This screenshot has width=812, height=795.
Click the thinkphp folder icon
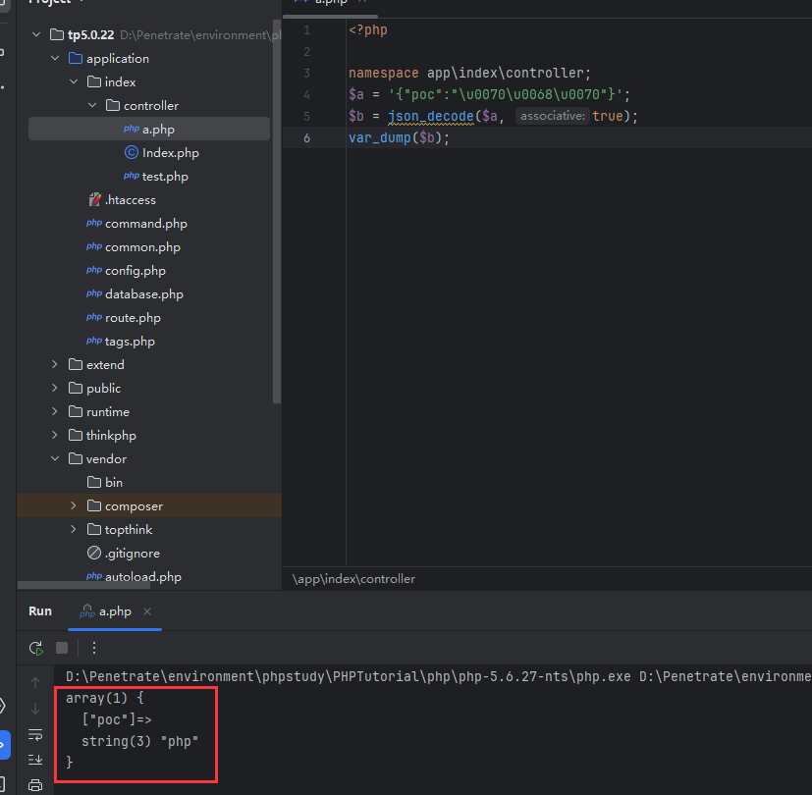(76, 435)
